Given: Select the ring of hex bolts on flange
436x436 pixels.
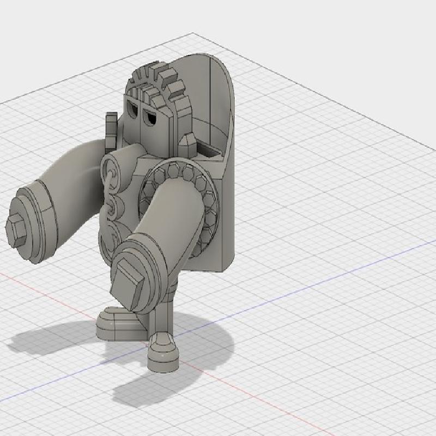Looking at the screenshot, I should (x=209, y=197).
